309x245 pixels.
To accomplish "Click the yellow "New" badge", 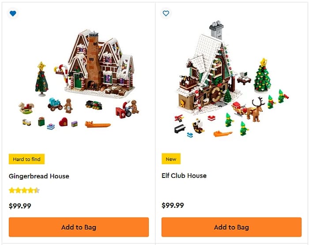I will [171, 159].
